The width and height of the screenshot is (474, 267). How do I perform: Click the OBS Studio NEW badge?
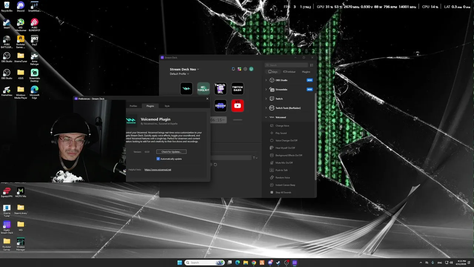tap(310, 80)
